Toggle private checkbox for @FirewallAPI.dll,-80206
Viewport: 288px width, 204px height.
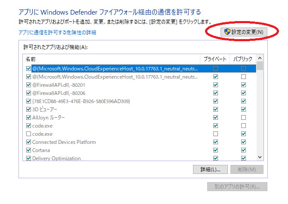pos(215,93)
